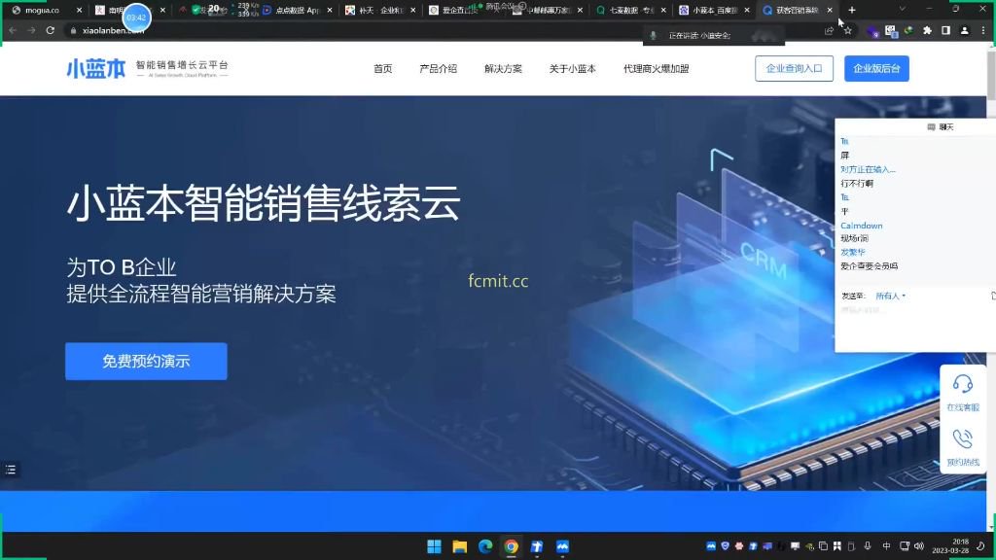Open the Chrome three-dot menu
Viewport: 996px width, 560px height.
(x=983, y=30)
